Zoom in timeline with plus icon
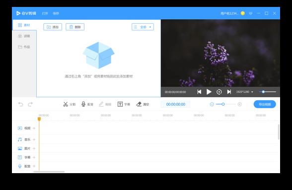The image size is (292, 190). coord(240,104)
